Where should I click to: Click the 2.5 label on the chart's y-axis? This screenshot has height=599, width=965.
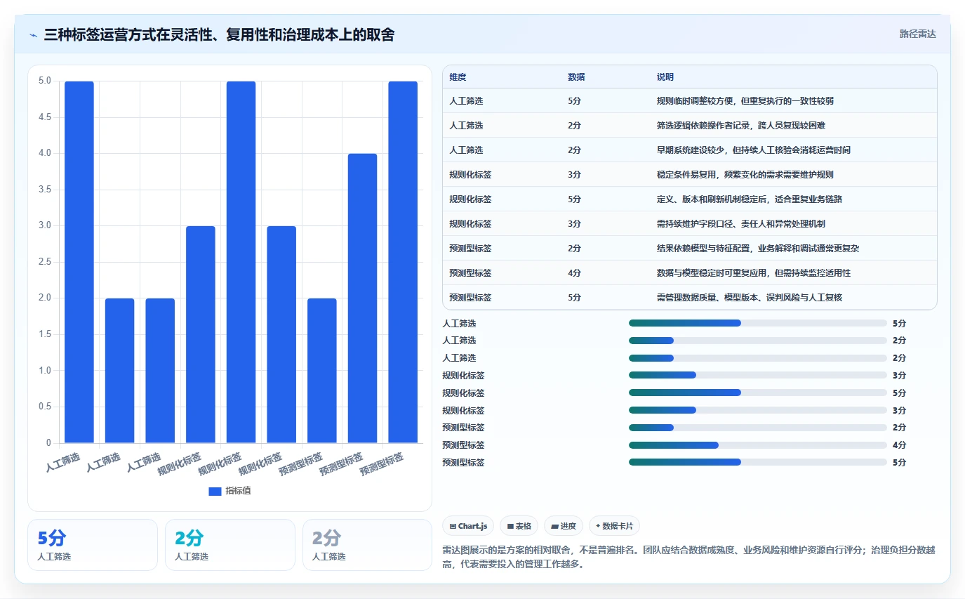[x=45, y=262]
